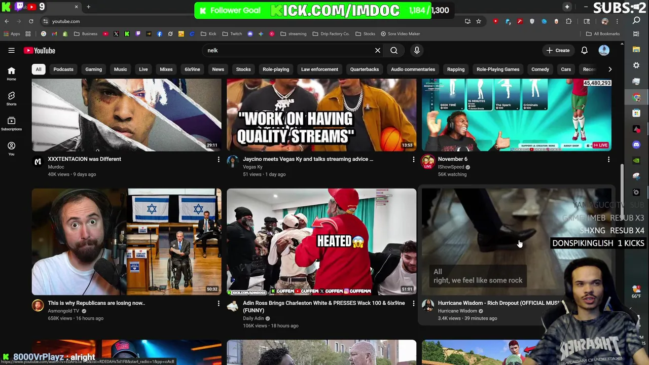Viewport: 649px width, 365px height.
Task: Clear the search text with the X icon
Action: pos(377,50)
